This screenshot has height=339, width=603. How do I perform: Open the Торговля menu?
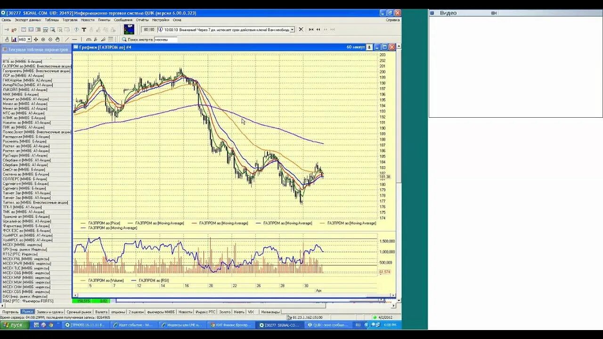(x=70, y=20)
